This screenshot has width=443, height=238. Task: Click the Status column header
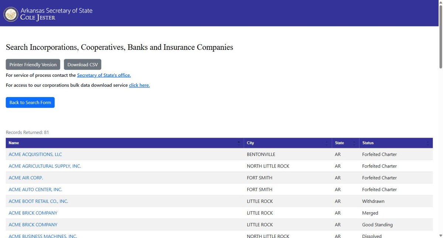click(396, 143)
